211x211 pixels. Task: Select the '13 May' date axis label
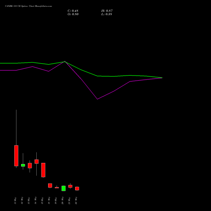point(29,200)
